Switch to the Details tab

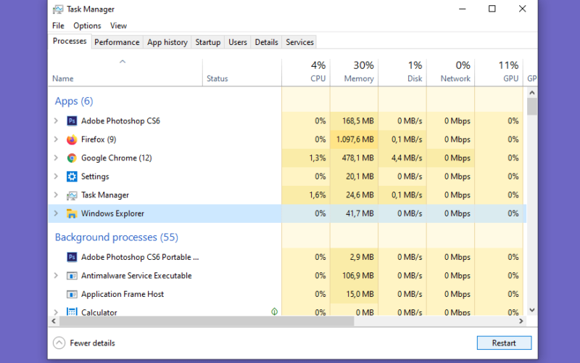point(266,42)
